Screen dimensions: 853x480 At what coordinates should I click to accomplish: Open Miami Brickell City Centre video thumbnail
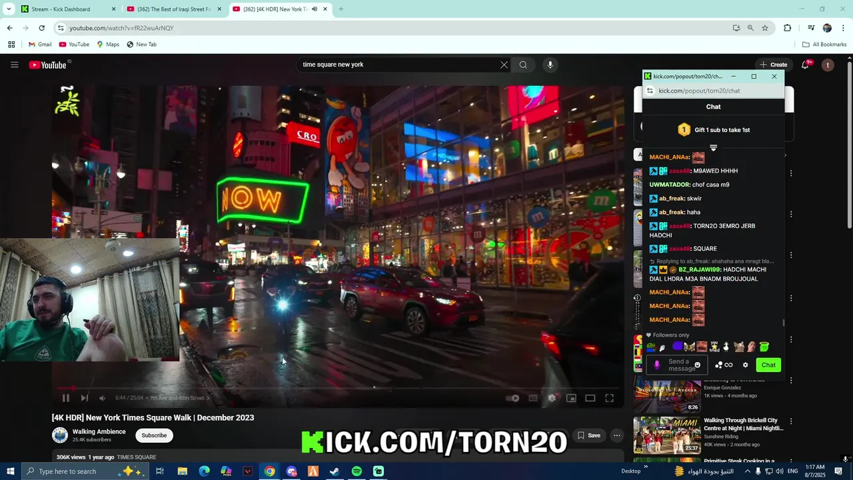click(x=666, y=435)
